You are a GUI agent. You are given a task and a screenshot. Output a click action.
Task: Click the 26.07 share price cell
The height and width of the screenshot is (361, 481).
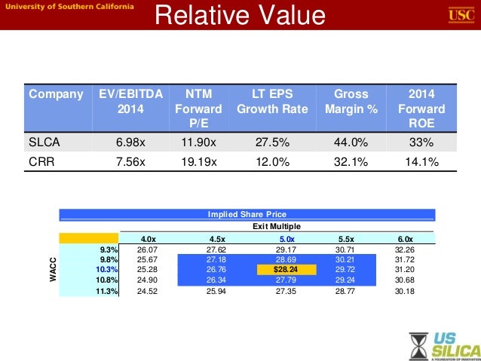point(147,249)
